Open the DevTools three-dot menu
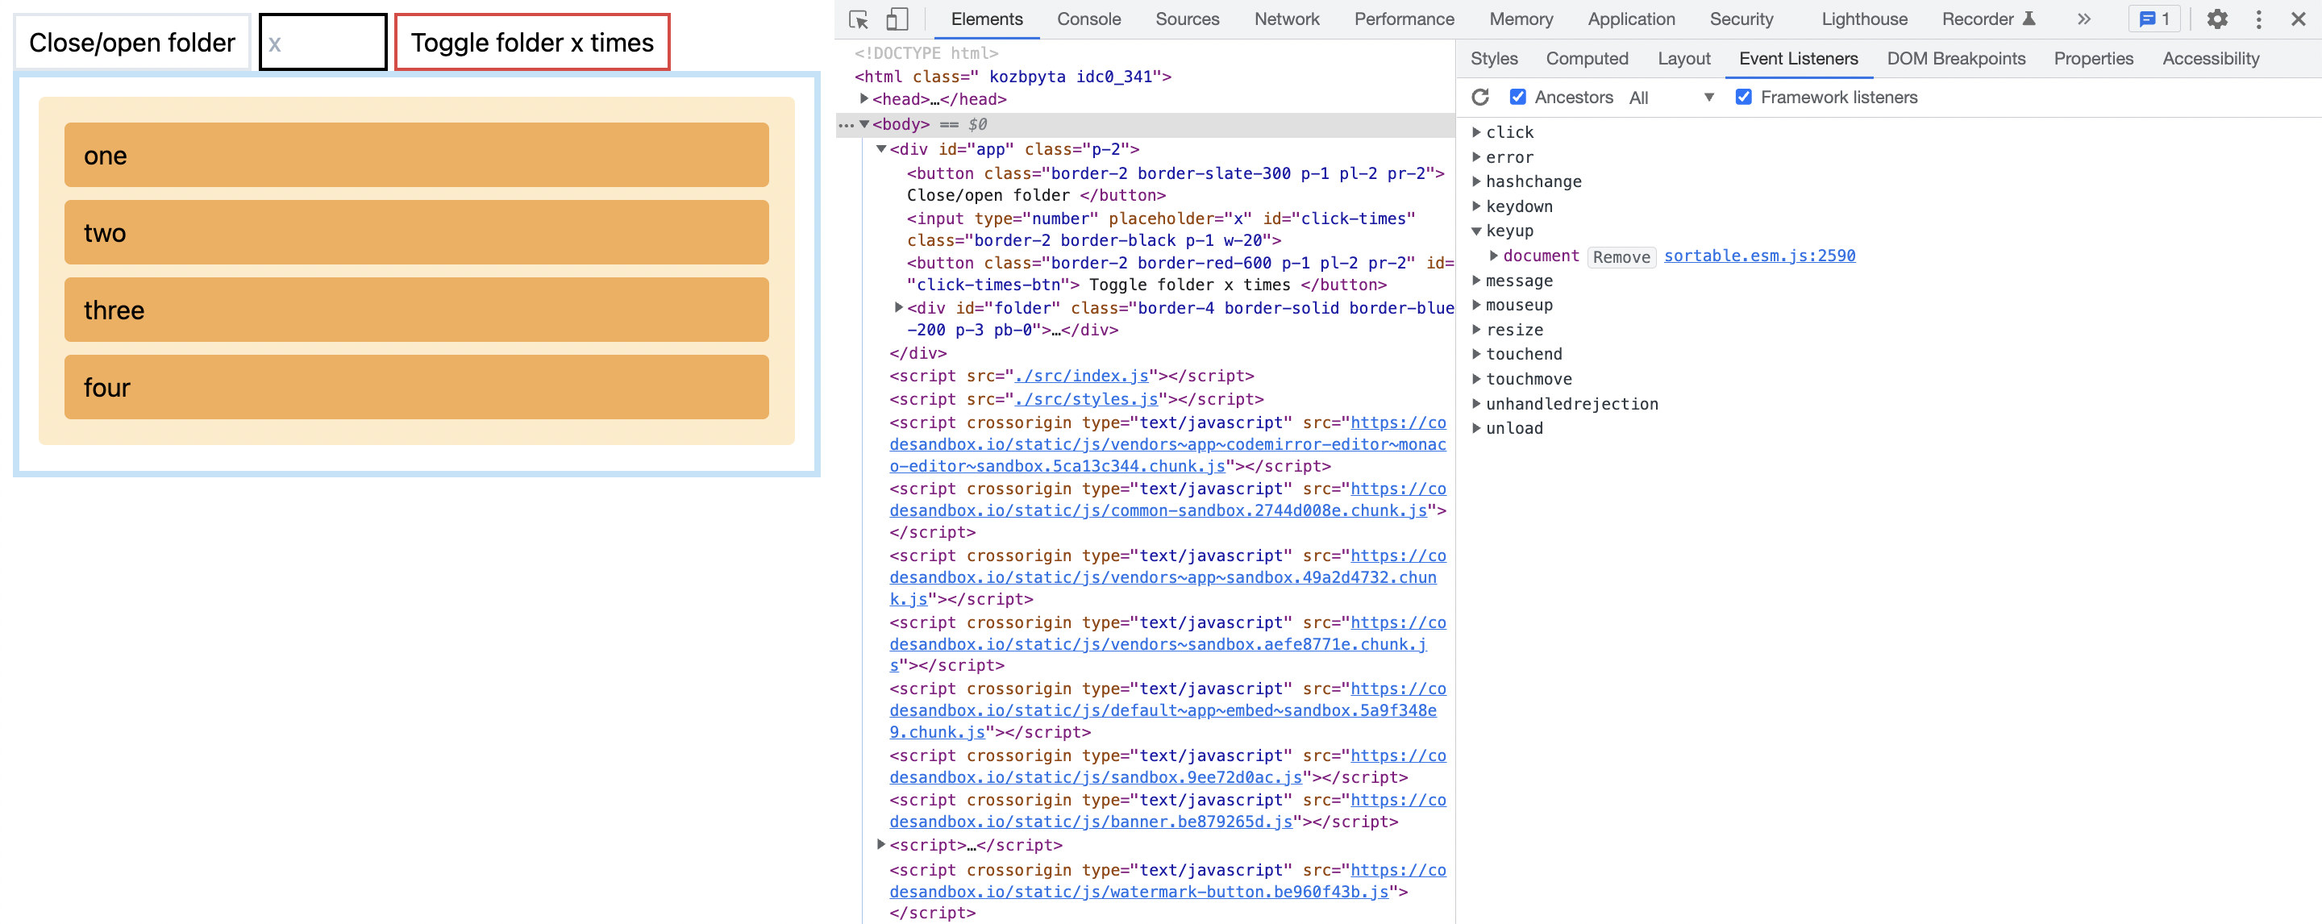The image size is (2322, 924). [x=2258, y=19]
